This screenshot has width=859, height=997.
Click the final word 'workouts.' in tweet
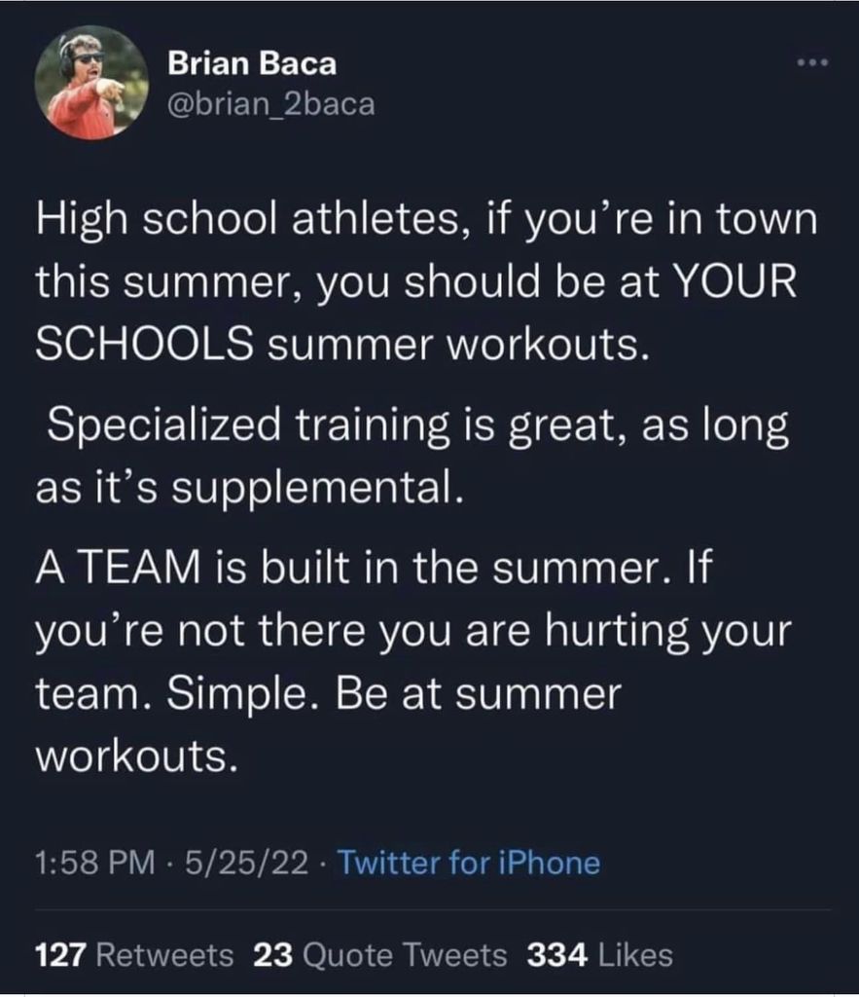tap(137, 756)
